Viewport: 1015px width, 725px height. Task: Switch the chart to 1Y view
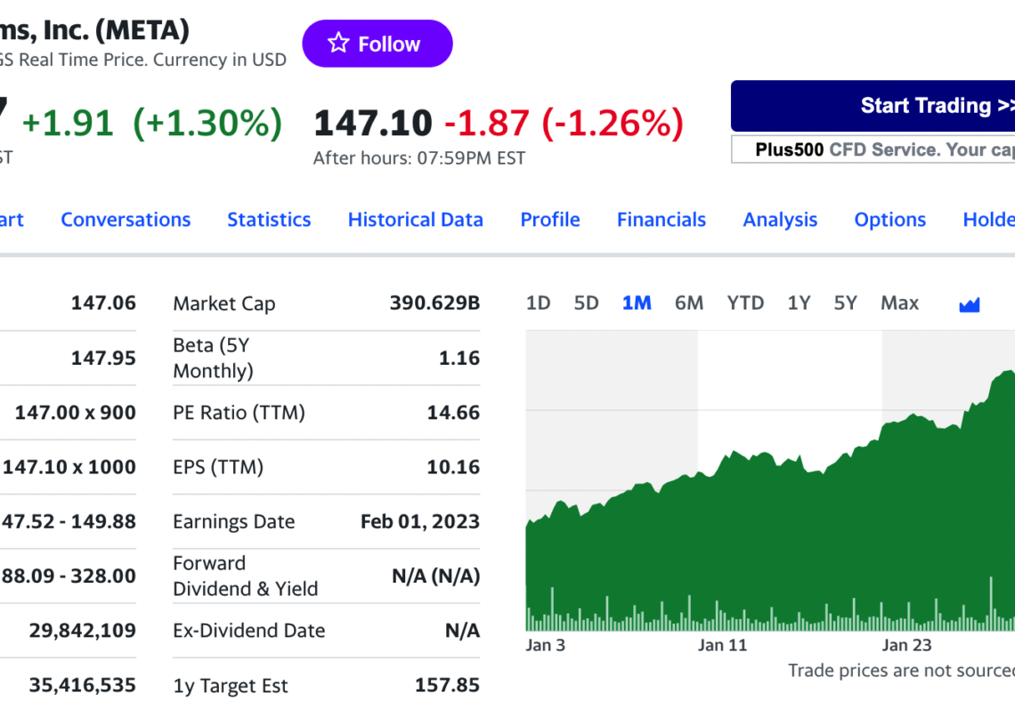click(799, 302)
